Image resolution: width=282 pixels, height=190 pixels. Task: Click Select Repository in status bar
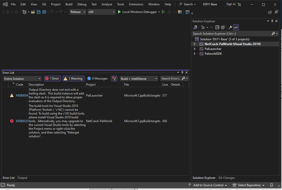[248, 185]
